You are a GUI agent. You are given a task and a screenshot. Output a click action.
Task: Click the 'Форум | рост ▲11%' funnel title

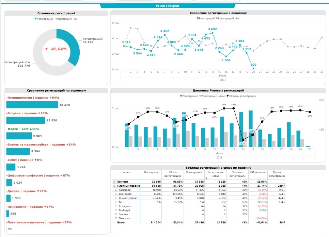[x=23, y=129]
